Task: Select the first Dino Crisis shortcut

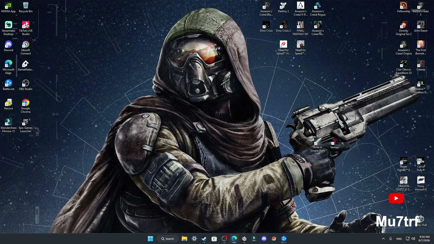Action: 266,27
